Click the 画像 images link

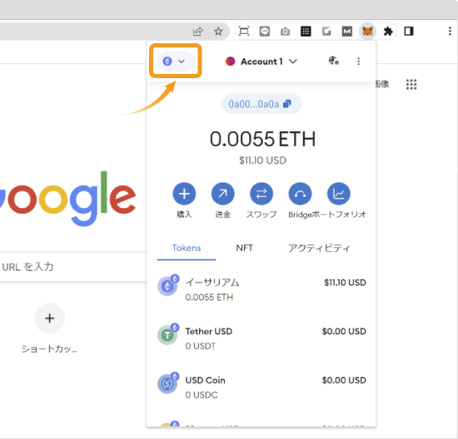tap(382, 84)
